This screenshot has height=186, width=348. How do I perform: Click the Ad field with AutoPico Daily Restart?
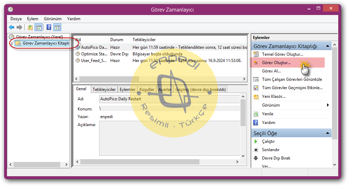click(169, 99)
